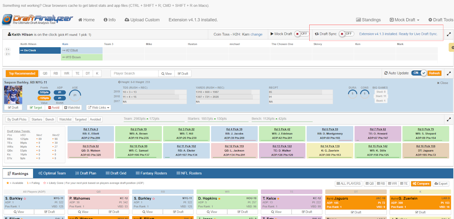Open the Home page
Screen dimensions: 454x219
coord(87,20)
